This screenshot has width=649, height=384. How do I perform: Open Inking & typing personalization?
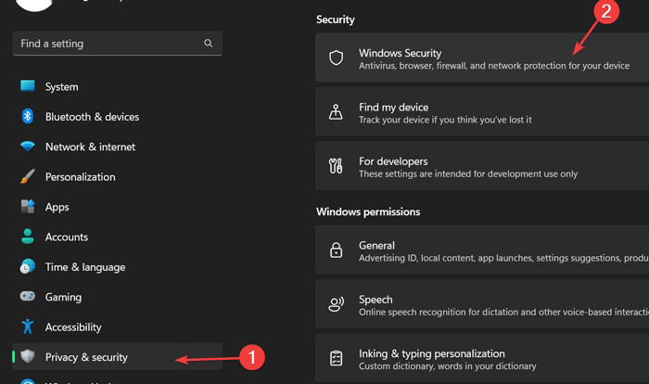(482, 358)
